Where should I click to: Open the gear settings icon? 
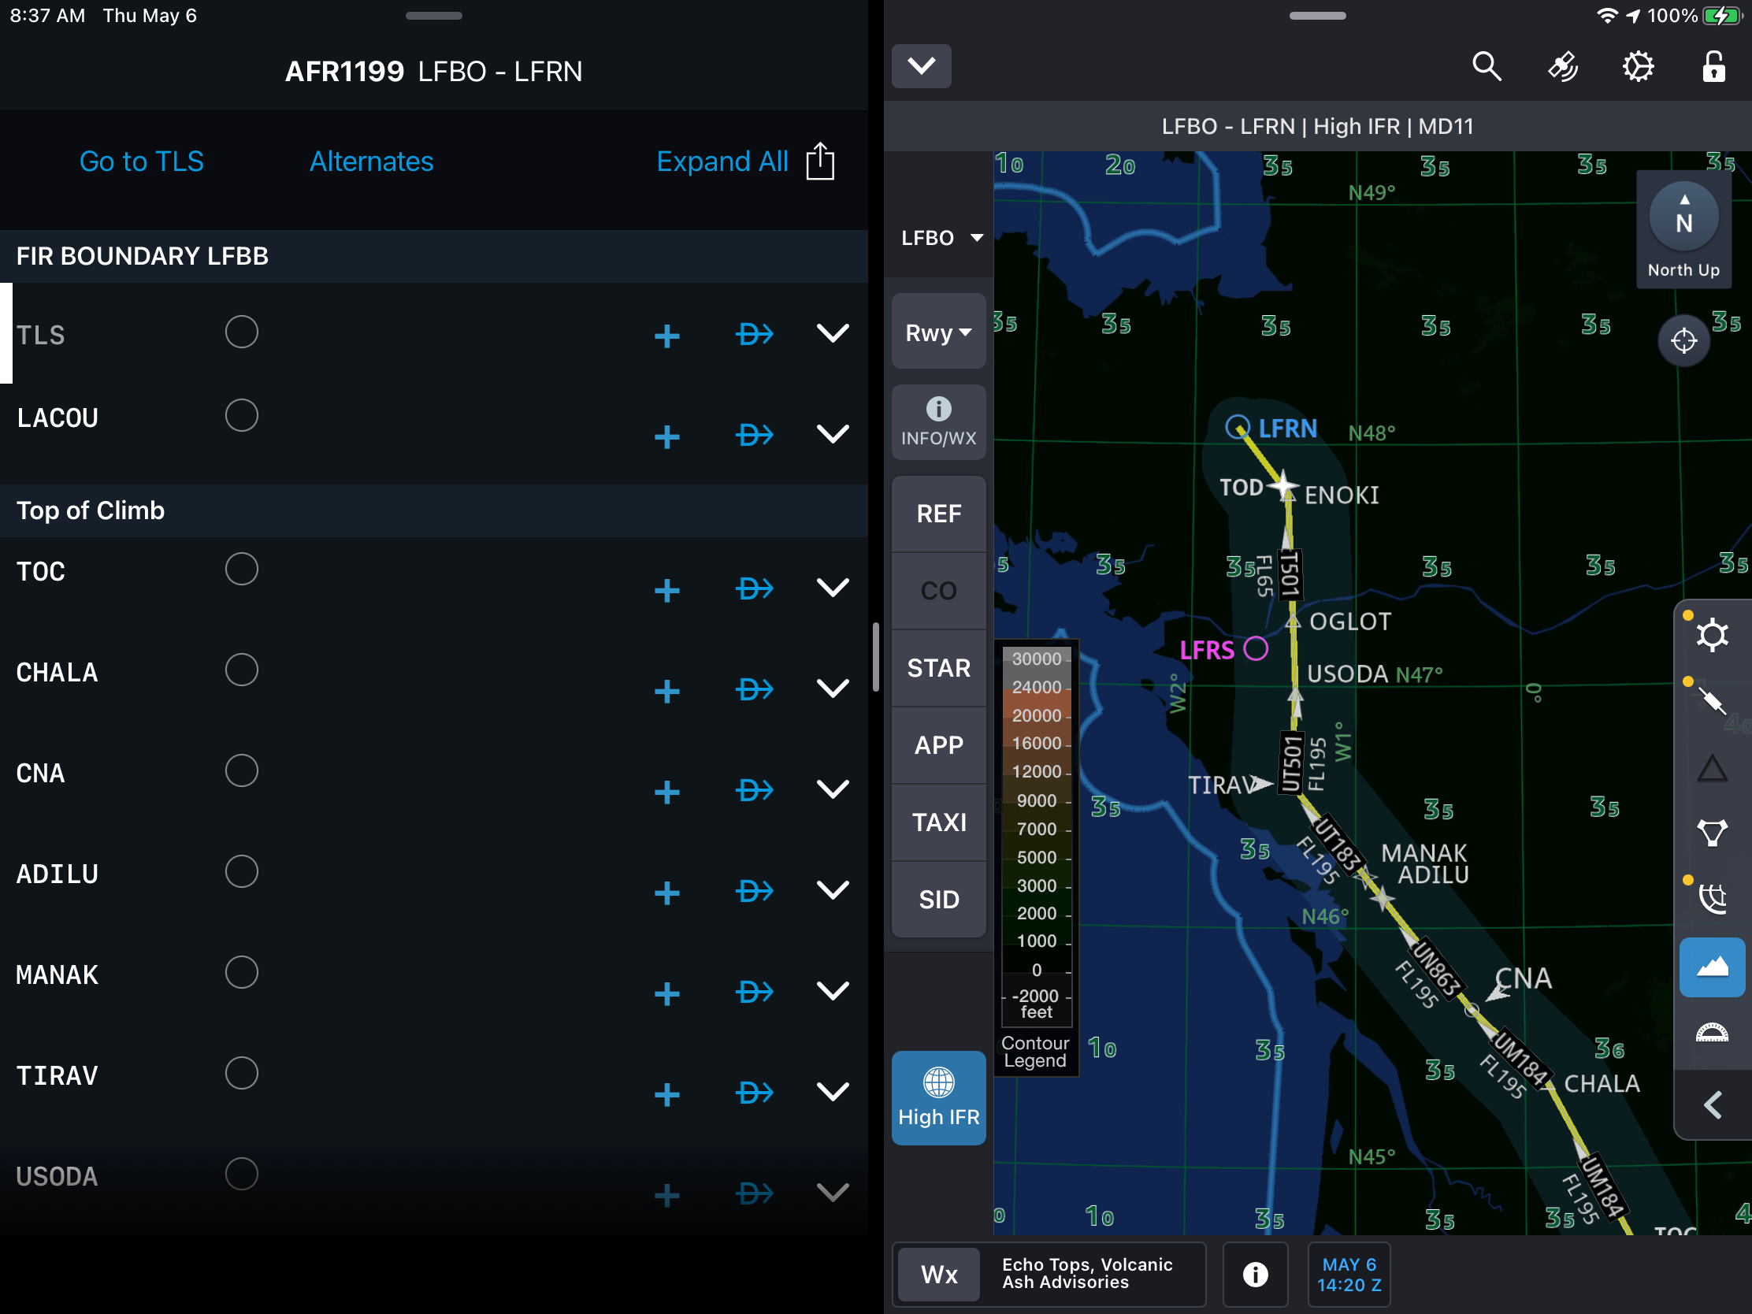1637,66
